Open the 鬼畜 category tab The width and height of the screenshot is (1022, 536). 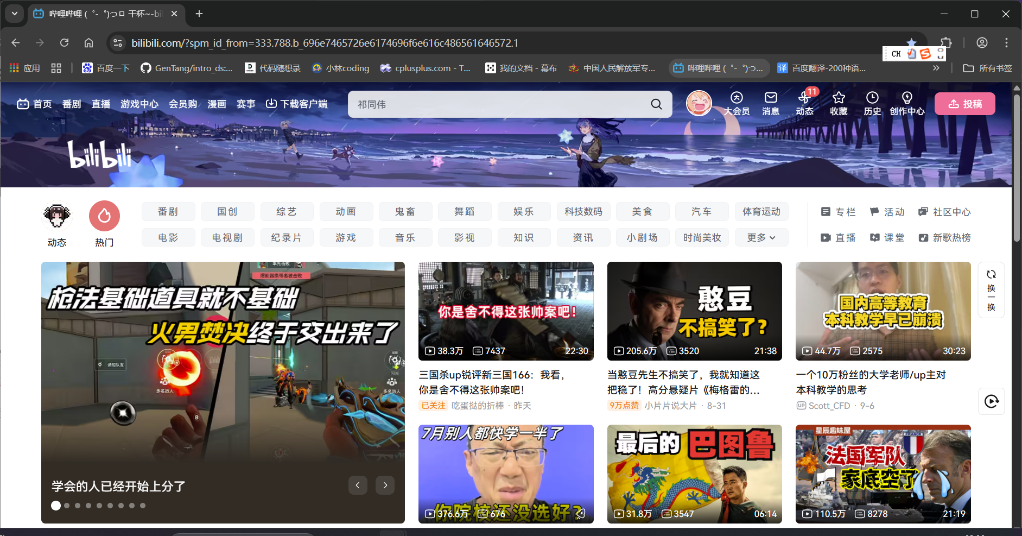tap(405, 211)
